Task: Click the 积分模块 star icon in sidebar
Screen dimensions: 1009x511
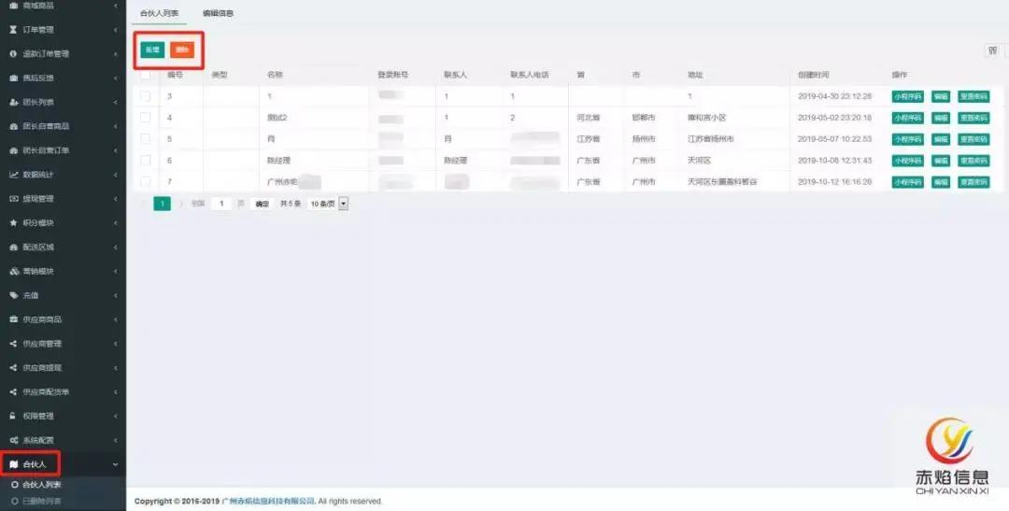Action: coord(13,223)
